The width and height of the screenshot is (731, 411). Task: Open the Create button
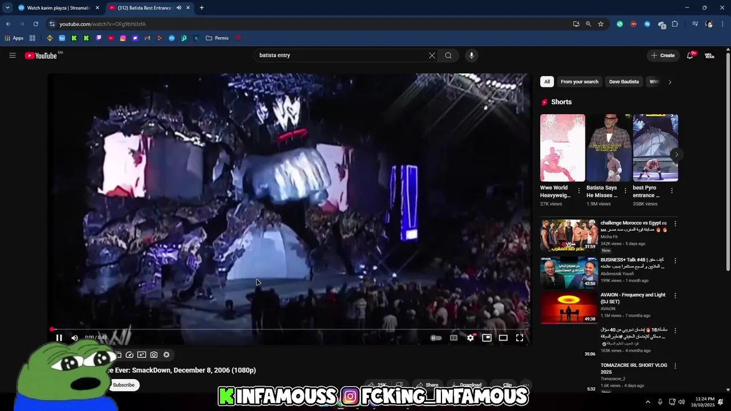662,55
